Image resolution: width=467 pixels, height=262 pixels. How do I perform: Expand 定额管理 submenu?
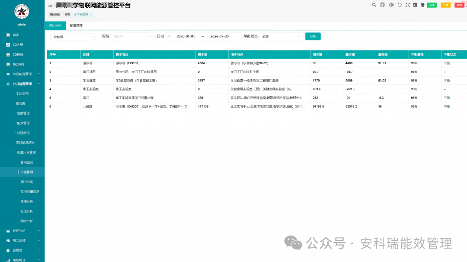click(22, 113)
